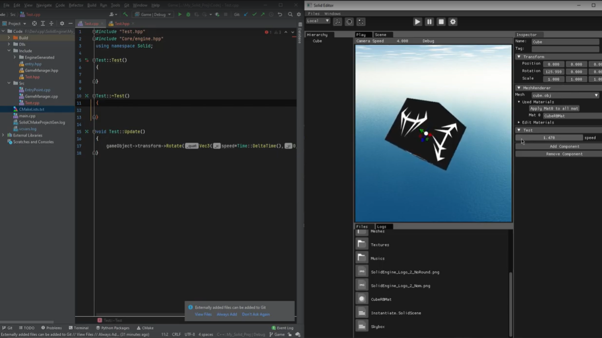602x338 pixels.
Task: Select SolidEngine_Logo_2_Nom.png file icon
Action: point(361,285)
